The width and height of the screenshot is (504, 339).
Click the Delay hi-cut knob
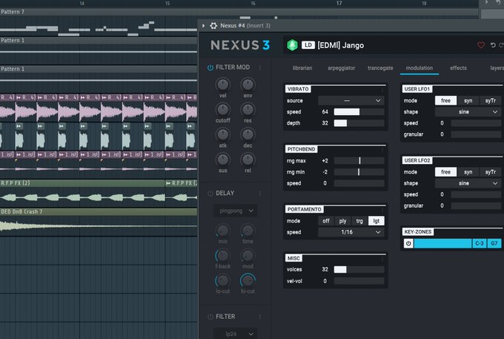click(248, 280)
